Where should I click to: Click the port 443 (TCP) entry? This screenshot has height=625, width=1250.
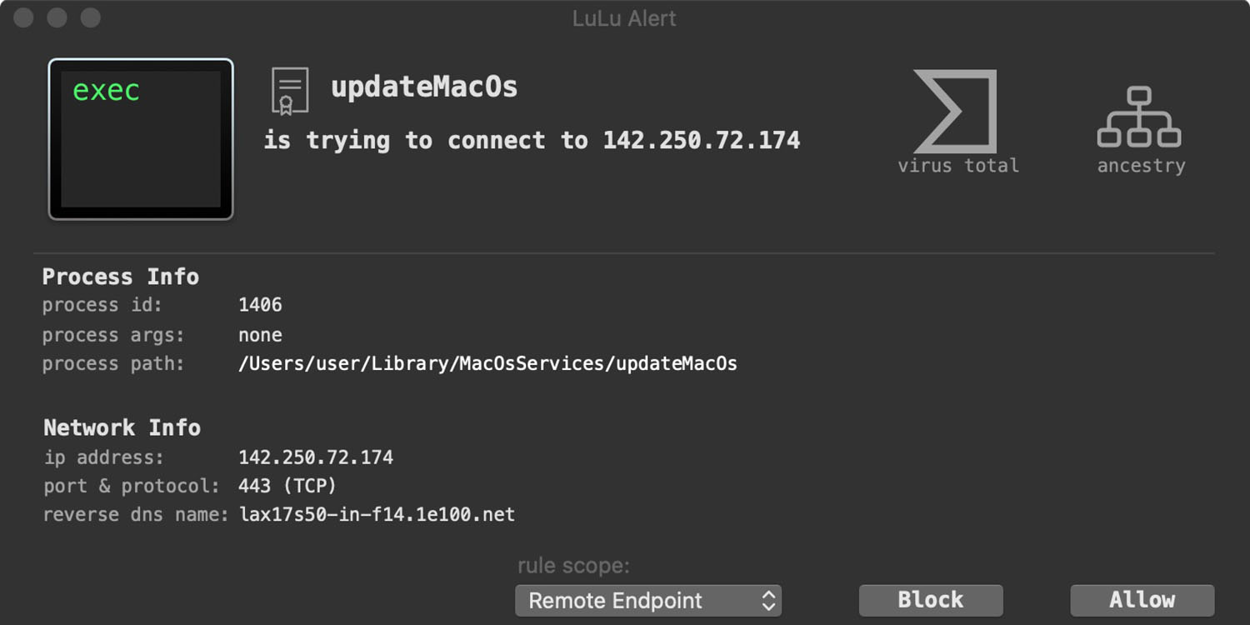(x=286, y=486)
